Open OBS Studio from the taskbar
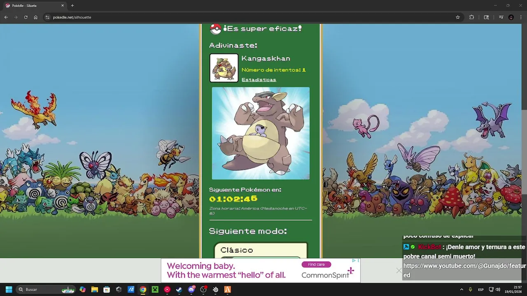The image size is (527, 296). 203,289
